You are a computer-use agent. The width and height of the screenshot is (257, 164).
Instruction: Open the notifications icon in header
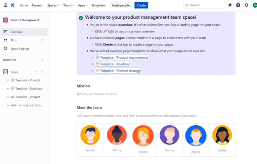coord(230,5)
